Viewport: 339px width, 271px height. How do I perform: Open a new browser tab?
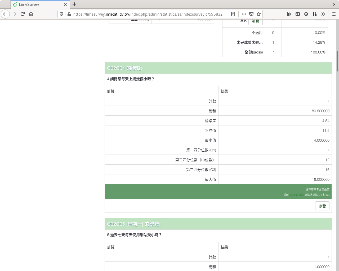click(x=74, y=4)
